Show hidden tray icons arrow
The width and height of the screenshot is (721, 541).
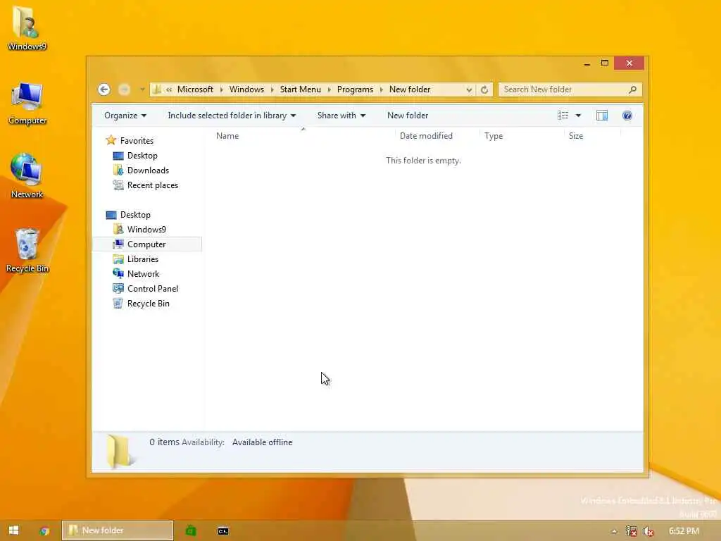coord(614,531)
